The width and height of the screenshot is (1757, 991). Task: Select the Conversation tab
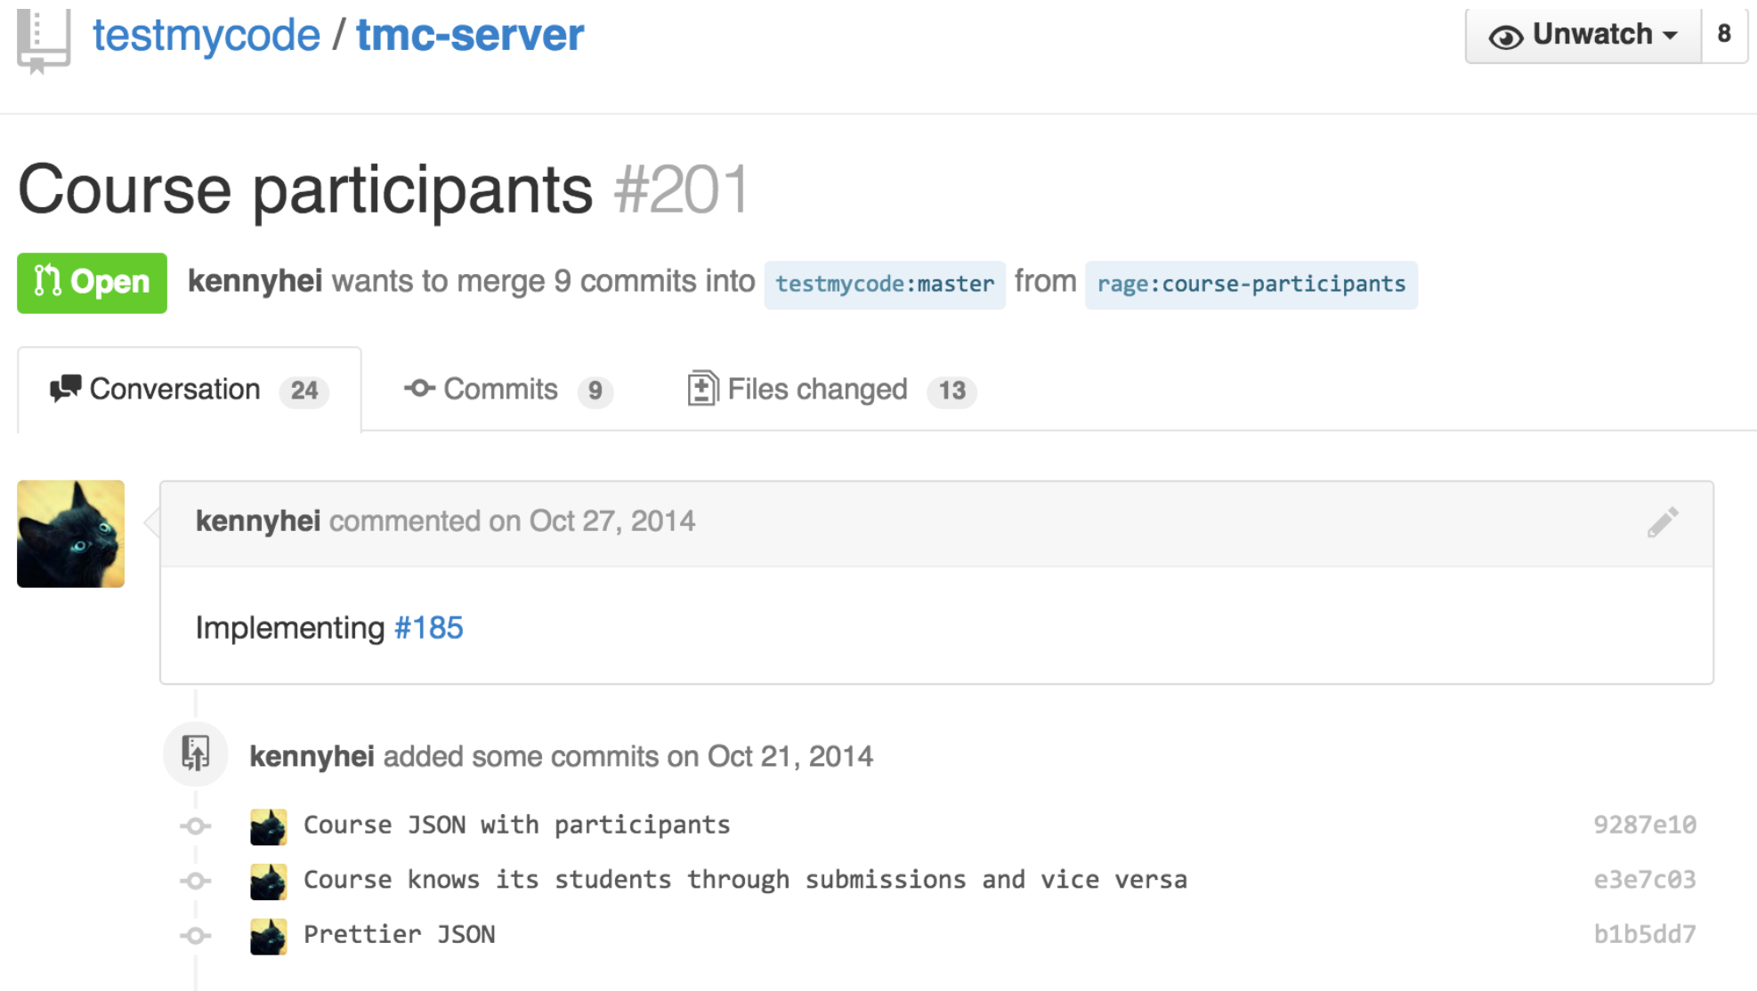(189, 390)
